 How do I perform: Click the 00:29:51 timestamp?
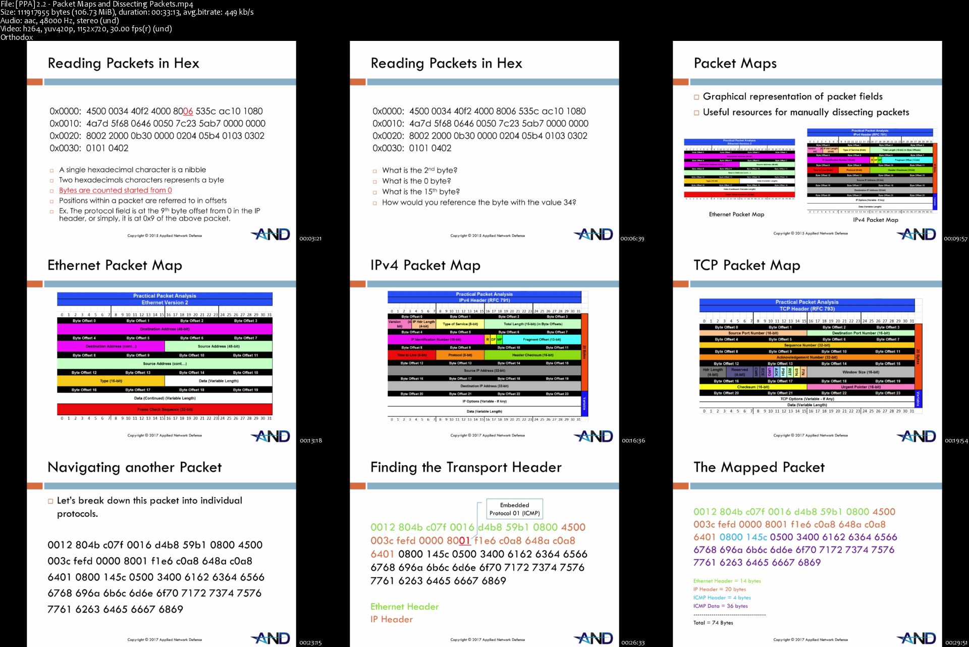point(956,642)
